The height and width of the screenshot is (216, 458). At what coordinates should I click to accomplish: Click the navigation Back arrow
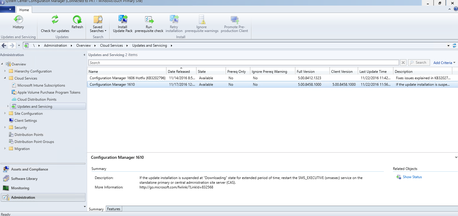point(4,45)
